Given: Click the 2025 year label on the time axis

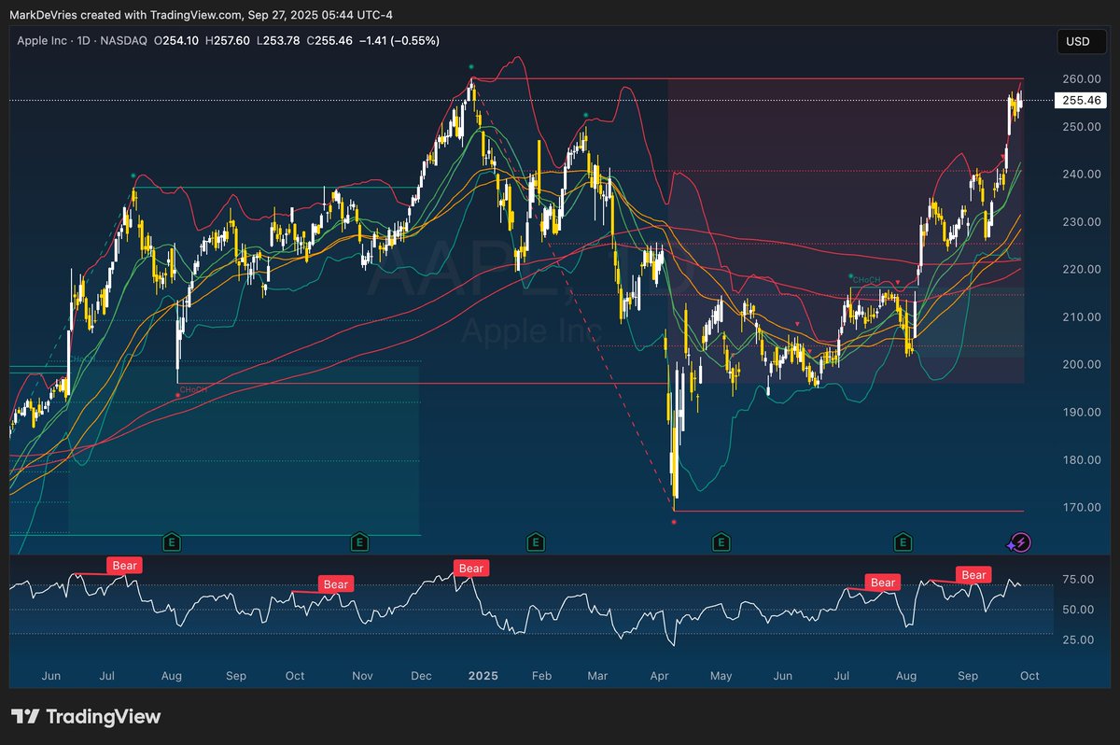Looking at the screenshot, I should click(483, 675).
